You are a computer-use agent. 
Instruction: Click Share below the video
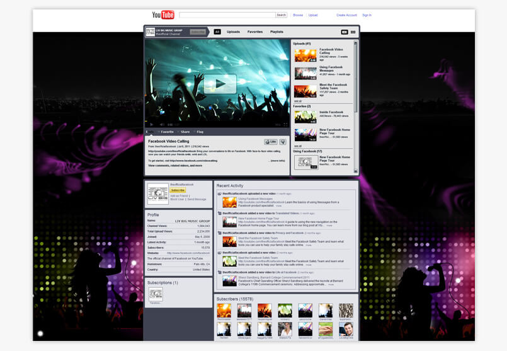click(184, 132)
